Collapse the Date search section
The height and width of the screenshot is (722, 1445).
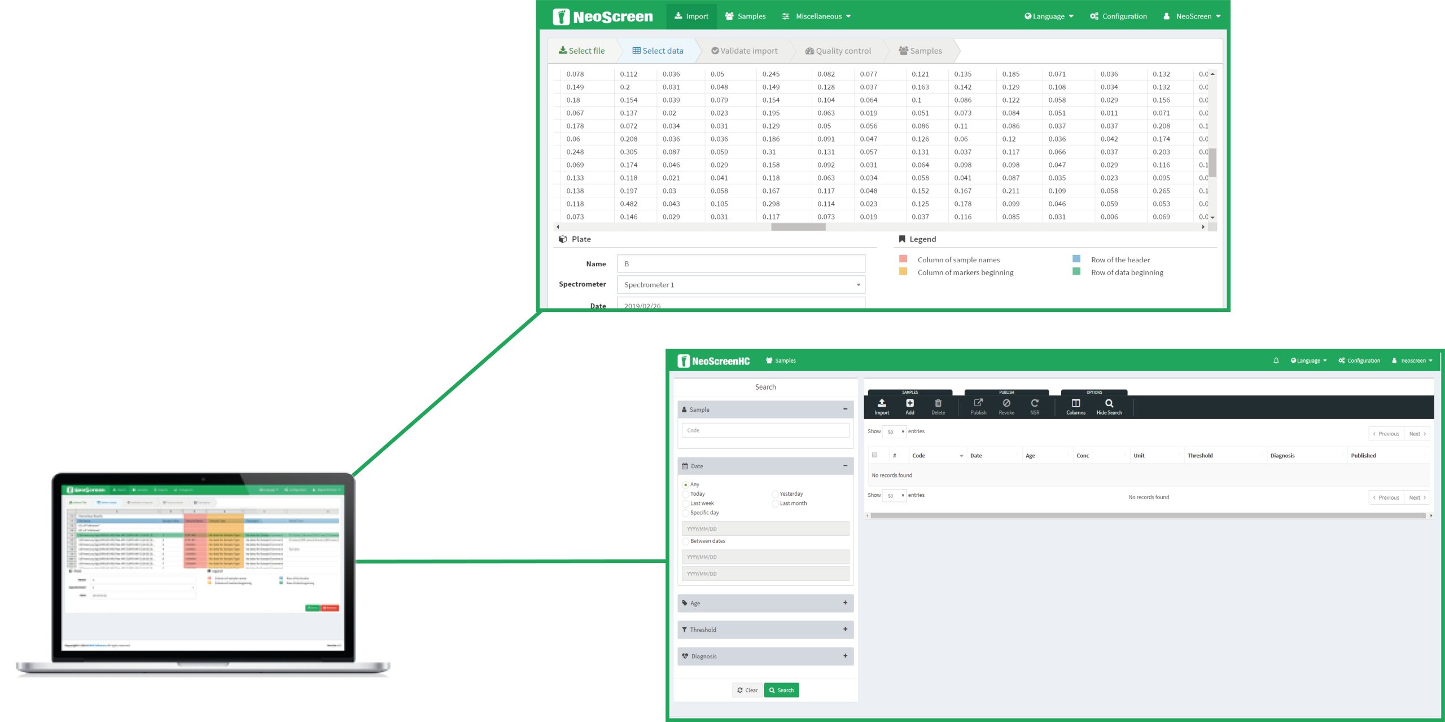(x=845, y=466)
